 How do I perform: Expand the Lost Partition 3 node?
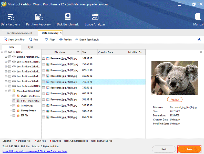[x=6, y=71]
